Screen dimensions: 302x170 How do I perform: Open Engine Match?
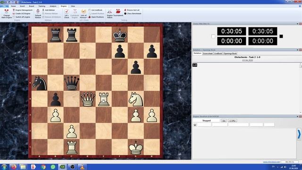[x=109, y=14]
